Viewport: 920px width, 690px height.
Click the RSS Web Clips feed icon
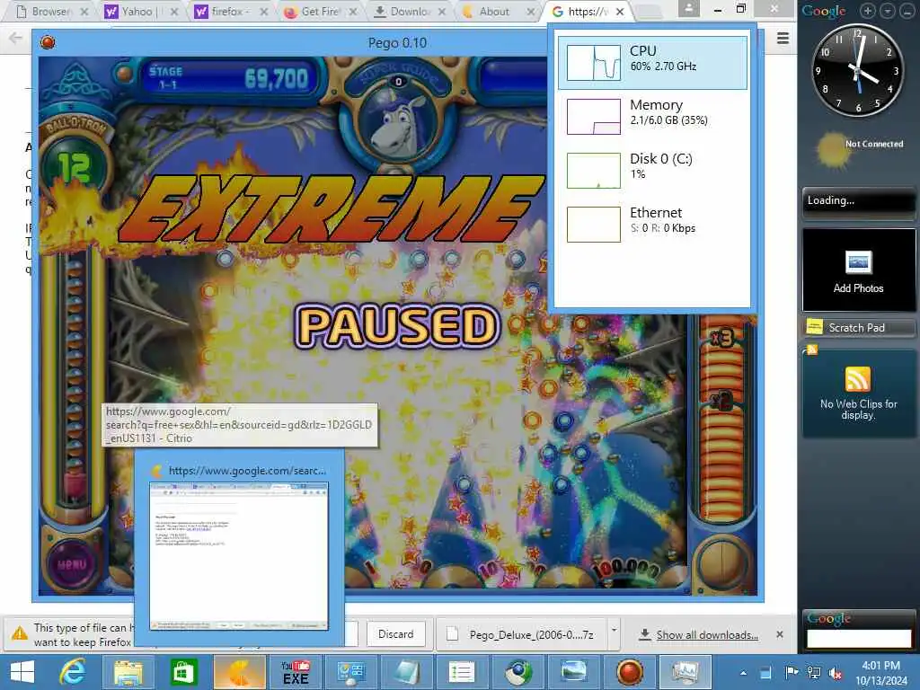click(857, 378)
